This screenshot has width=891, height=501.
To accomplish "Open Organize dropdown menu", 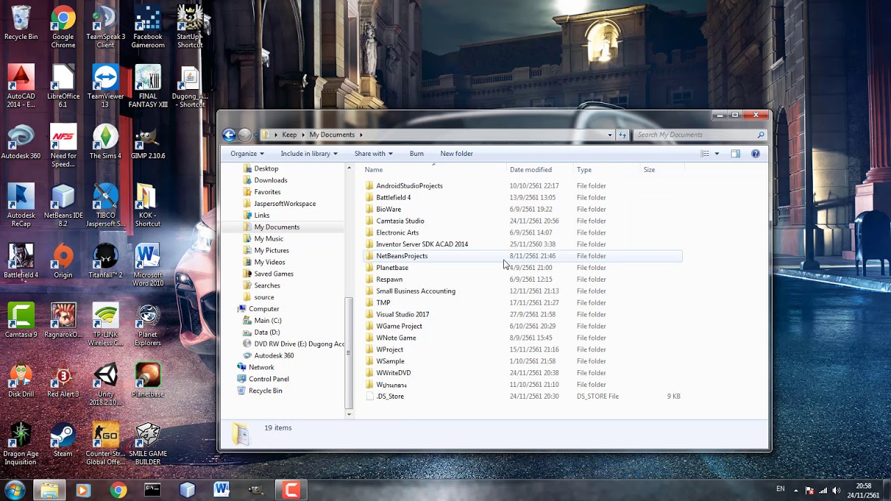I will pyautogui.click(x=247, y=154).
